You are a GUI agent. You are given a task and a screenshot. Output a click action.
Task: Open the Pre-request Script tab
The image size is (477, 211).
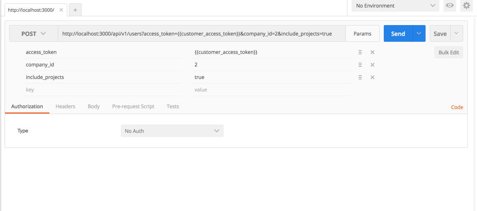coord(133,107)
